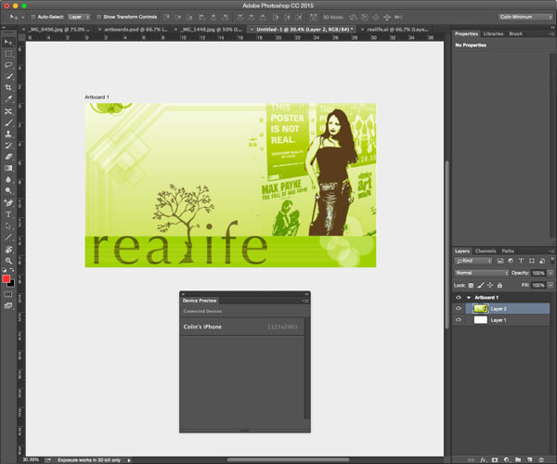Enable the Auto-Select checkbox

[32, 17]
